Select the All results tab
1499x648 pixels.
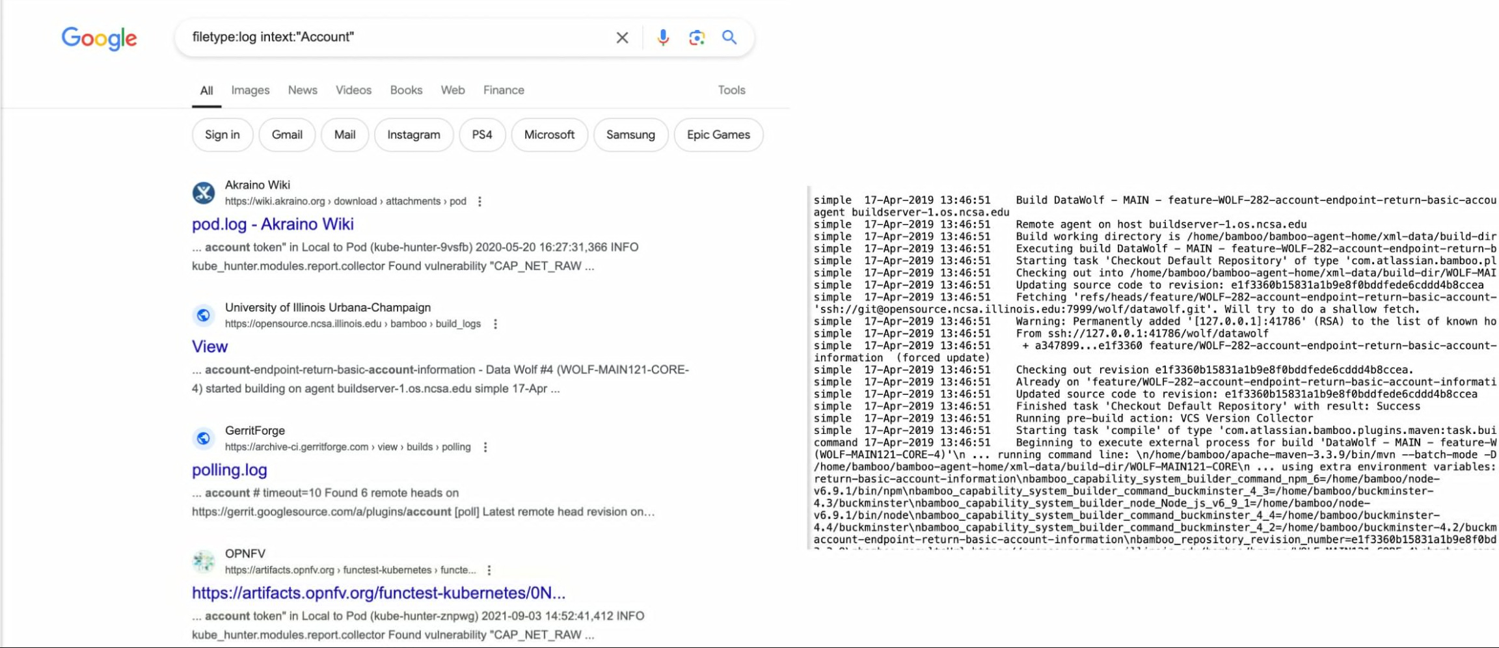pyautogui.click(x=206, y=90)
